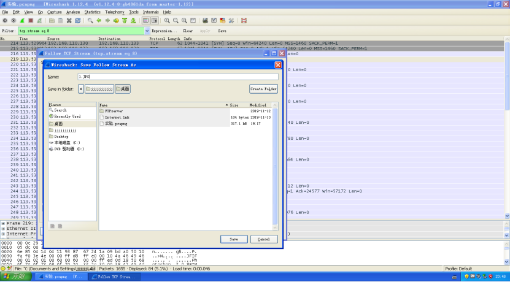
Task: Start a new live capture (green fin)
Action: 22,20
